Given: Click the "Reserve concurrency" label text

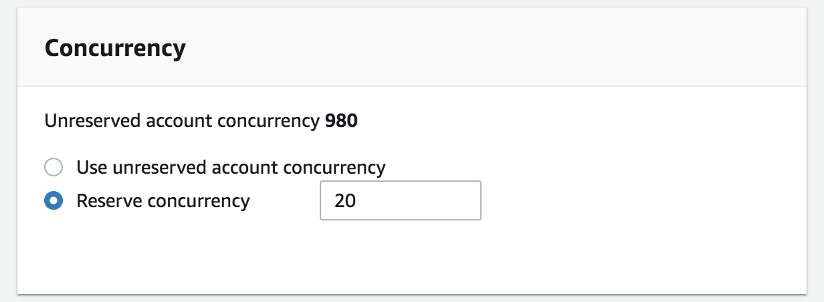Looking at the screenshot, I should (163, 201).
